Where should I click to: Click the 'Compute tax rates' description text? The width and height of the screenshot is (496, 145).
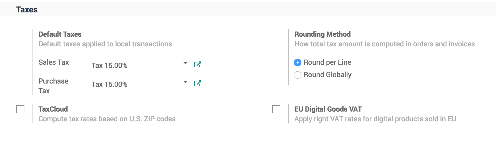pyautogui.click(x=107, y=119)
